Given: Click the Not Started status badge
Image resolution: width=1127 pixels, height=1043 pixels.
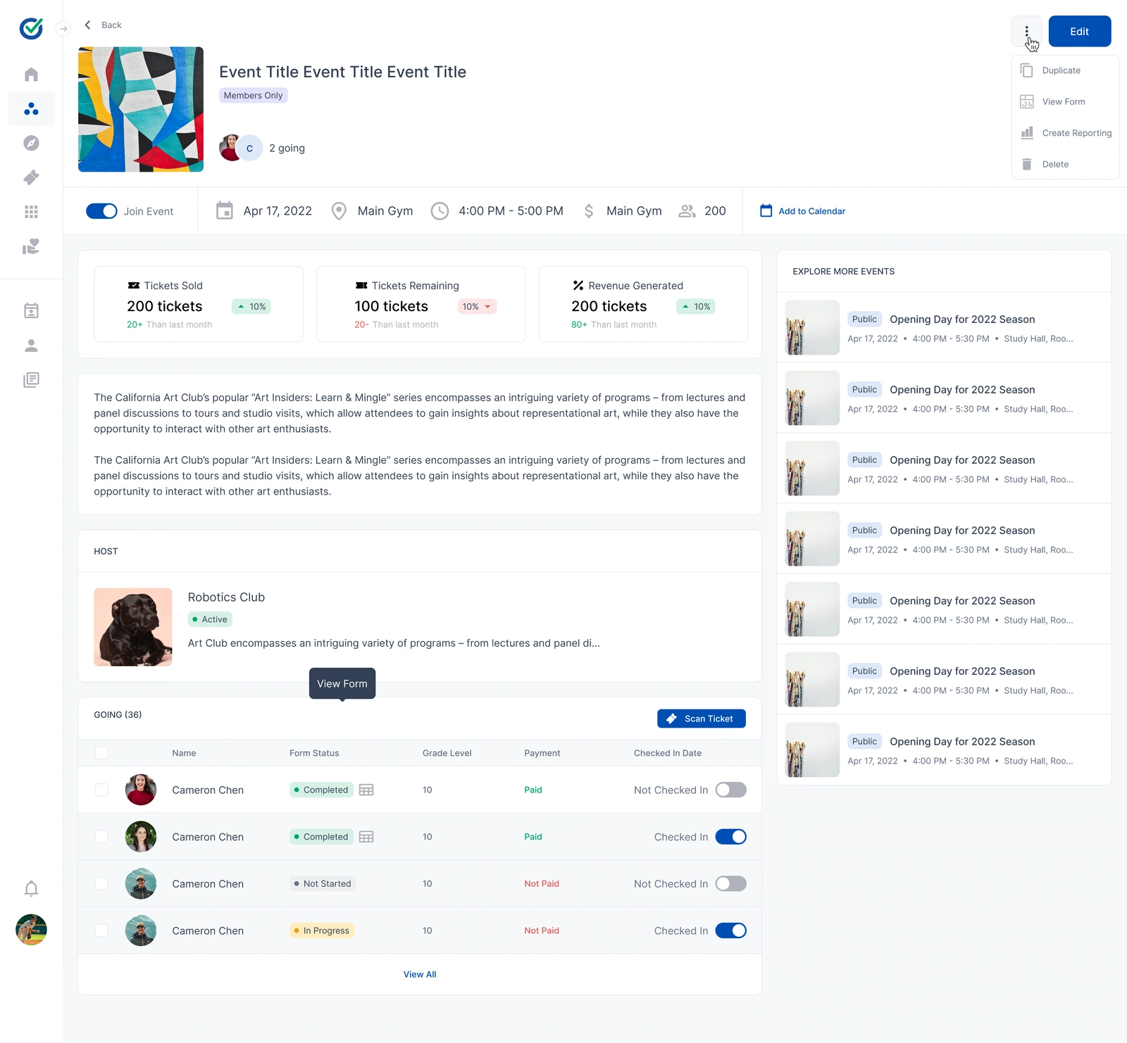Looking at the screenshot, I should pos(323,884).
